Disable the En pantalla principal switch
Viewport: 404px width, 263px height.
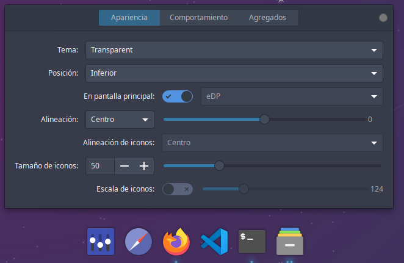click(x=178, y=96)
